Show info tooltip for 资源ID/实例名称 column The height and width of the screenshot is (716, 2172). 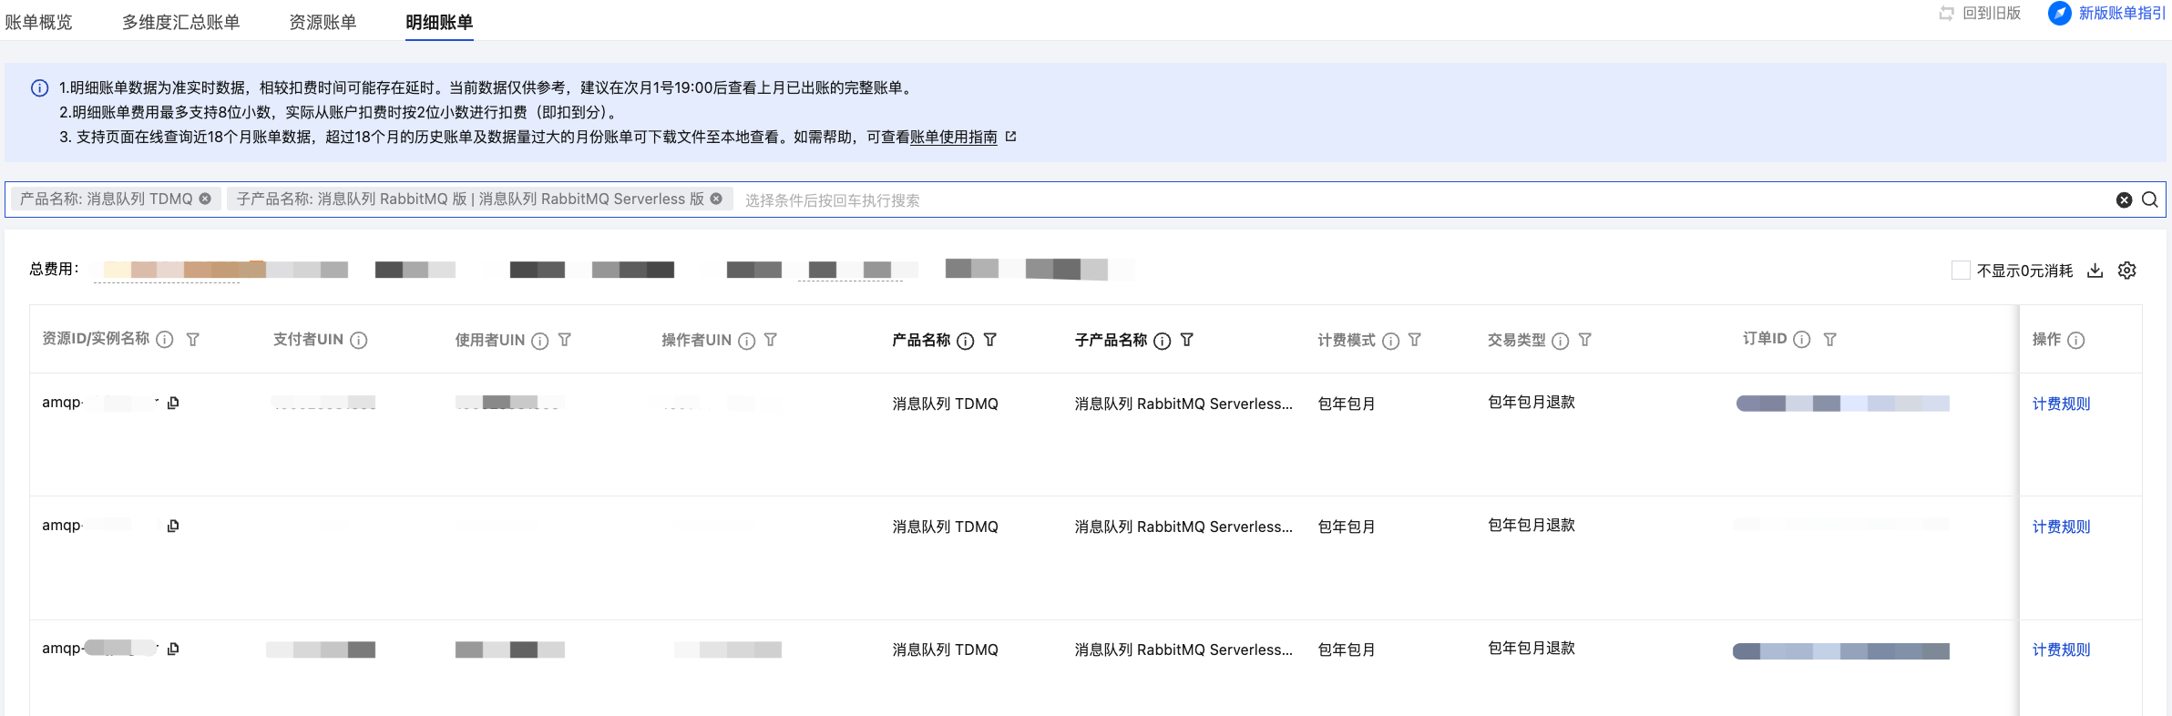(x=165, y=340)
